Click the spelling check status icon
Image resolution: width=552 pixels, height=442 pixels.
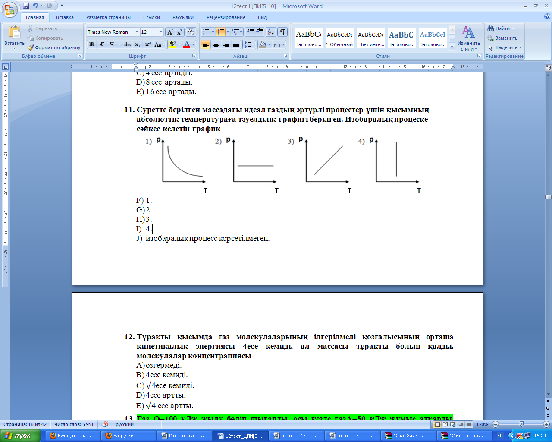(x=105, y=424)
